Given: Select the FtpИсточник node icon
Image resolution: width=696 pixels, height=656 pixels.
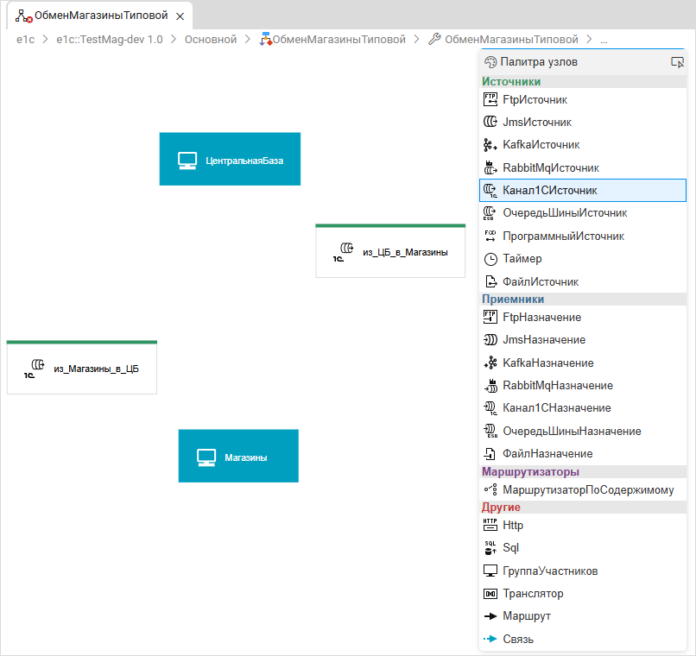Looking at the screenshot, I should (490, 99).
